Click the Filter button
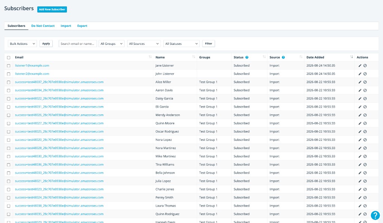Screen dimensions: 383x223 (209, 44)
